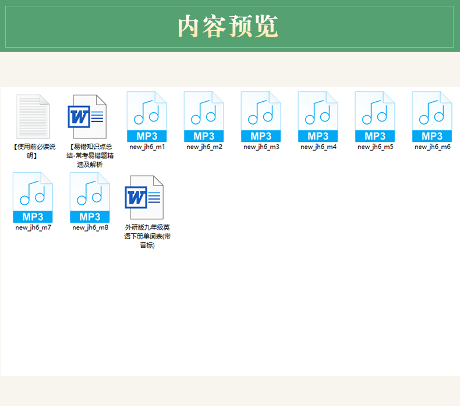Select the new_jh6_m7 MP3 file icon
460x406 pixels.
point(33,197)
